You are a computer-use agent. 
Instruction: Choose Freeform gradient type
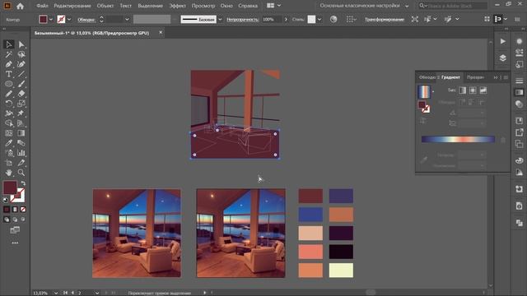483,90
